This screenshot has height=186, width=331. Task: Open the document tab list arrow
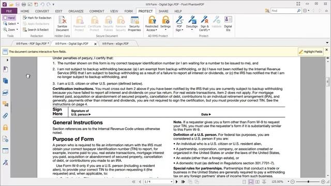pyautogui.click(x=327, y=43)
